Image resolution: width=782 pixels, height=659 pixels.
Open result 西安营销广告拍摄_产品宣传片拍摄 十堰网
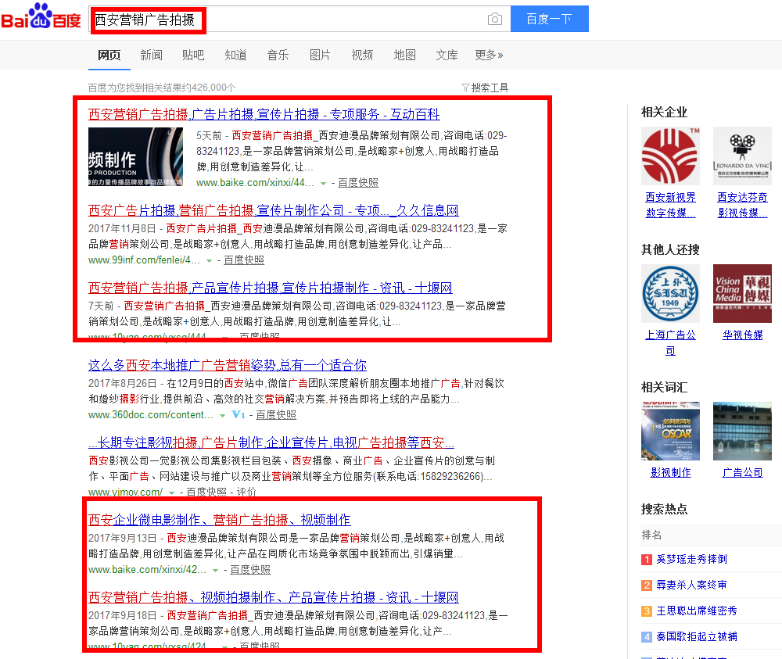[271, 288]
